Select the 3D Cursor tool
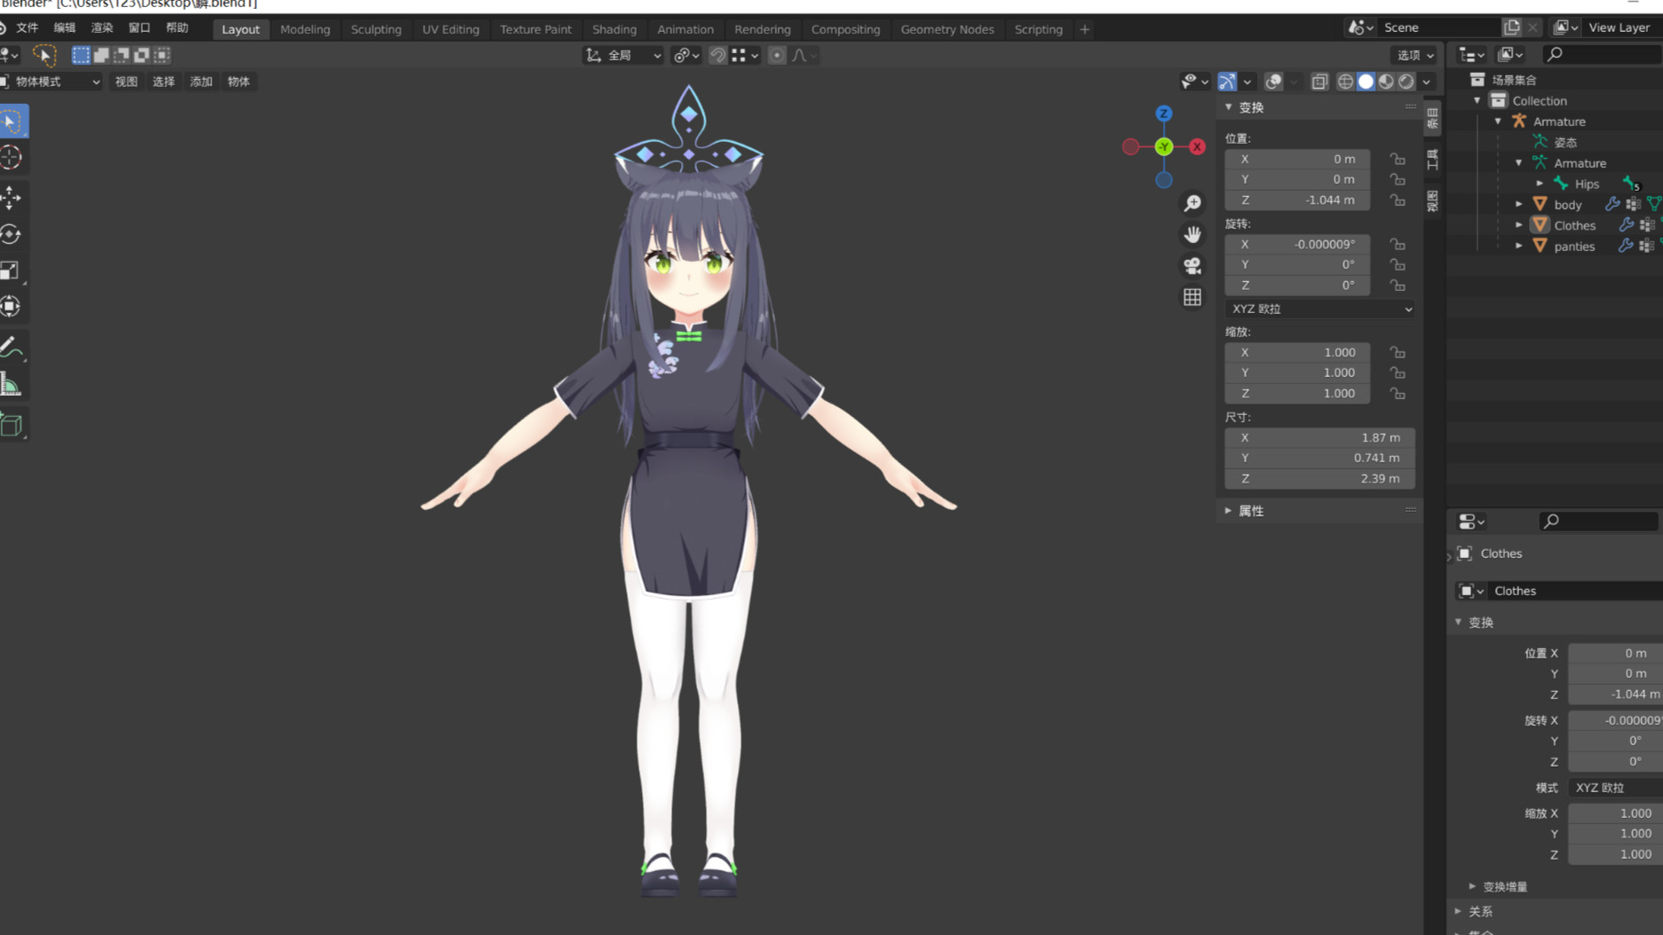The image size is (1663, 935). (12, 158)
